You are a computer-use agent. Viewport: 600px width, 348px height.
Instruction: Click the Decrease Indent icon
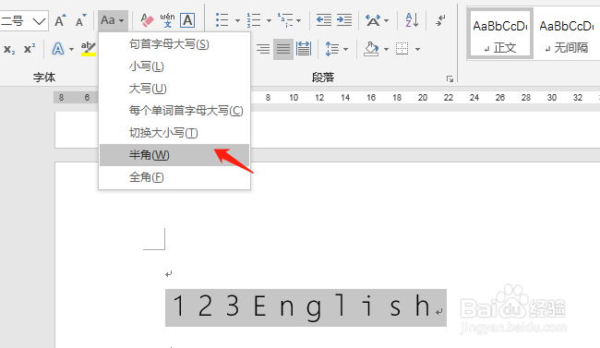click(324, 20)
